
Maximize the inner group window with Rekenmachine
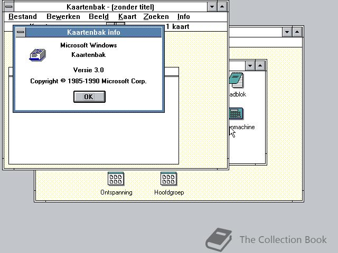[260, 65]
